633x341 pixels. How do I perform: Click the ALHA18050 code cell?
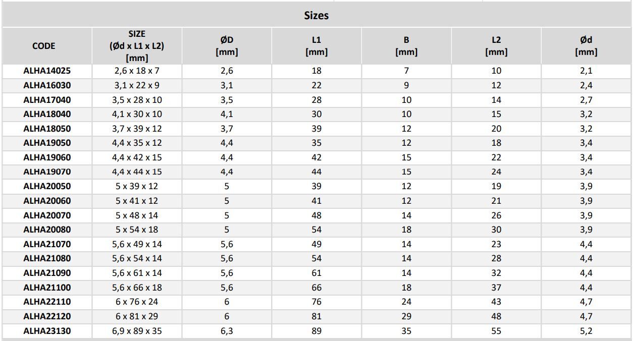tap(47, 129)
